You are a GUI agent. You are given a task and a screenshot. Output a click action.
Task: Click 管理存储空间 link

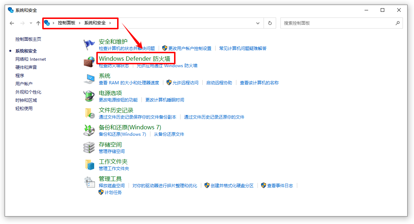112,151
